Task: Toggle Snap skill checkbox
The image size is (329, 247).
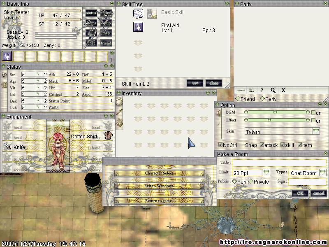Action: pos(283,144)
